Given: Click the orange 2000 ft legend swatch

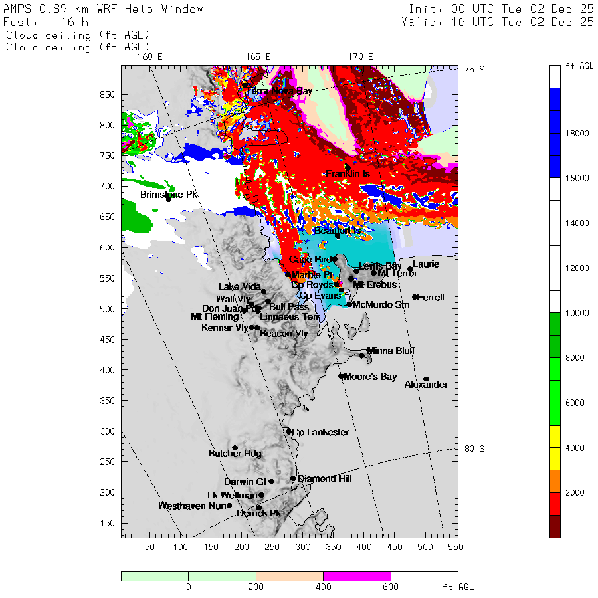Looking at the screenshot, I should 555,481.
